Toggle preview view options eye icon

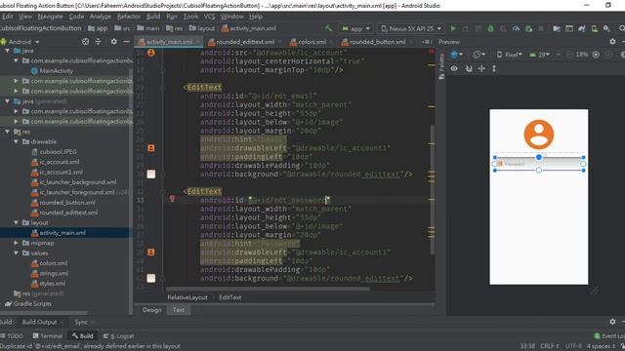tap(454, 68)
